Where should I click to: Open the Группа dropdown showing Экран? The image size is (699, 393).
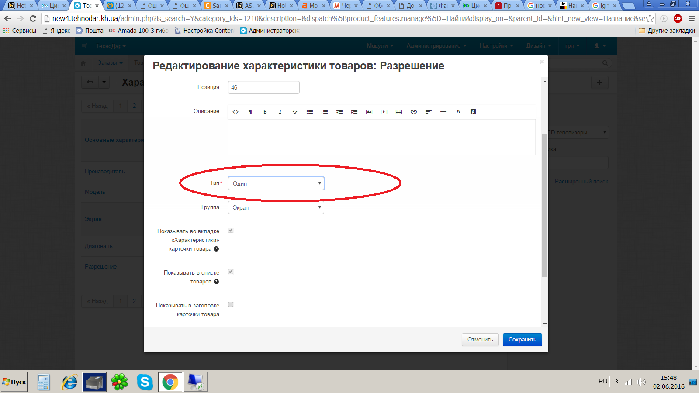coord(276,207)
